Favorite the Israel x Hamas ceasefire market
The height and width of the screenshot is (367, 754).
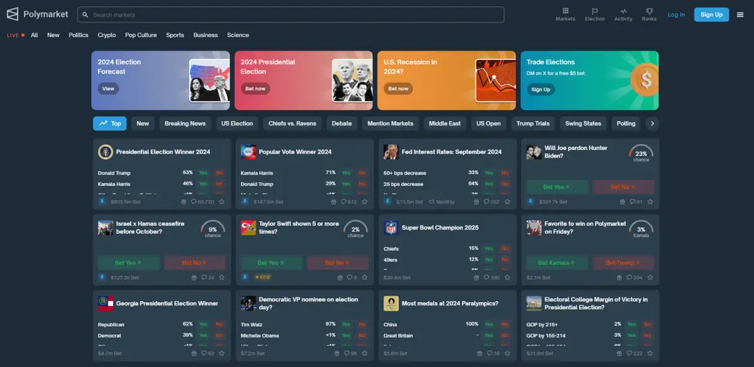(221, 277)
